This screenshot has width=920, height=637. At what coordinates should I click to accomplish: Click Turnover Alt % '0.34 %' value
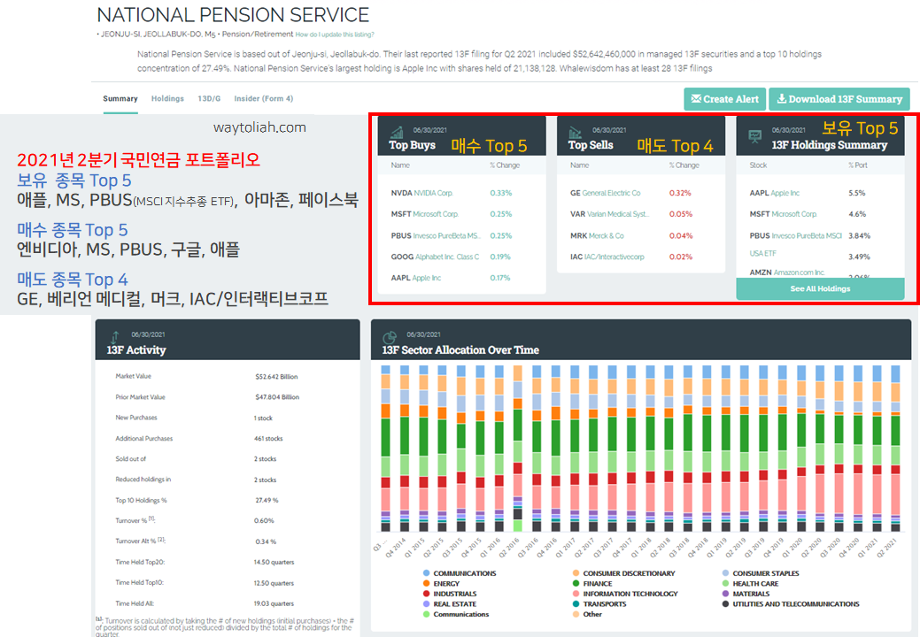pos(266,541)
